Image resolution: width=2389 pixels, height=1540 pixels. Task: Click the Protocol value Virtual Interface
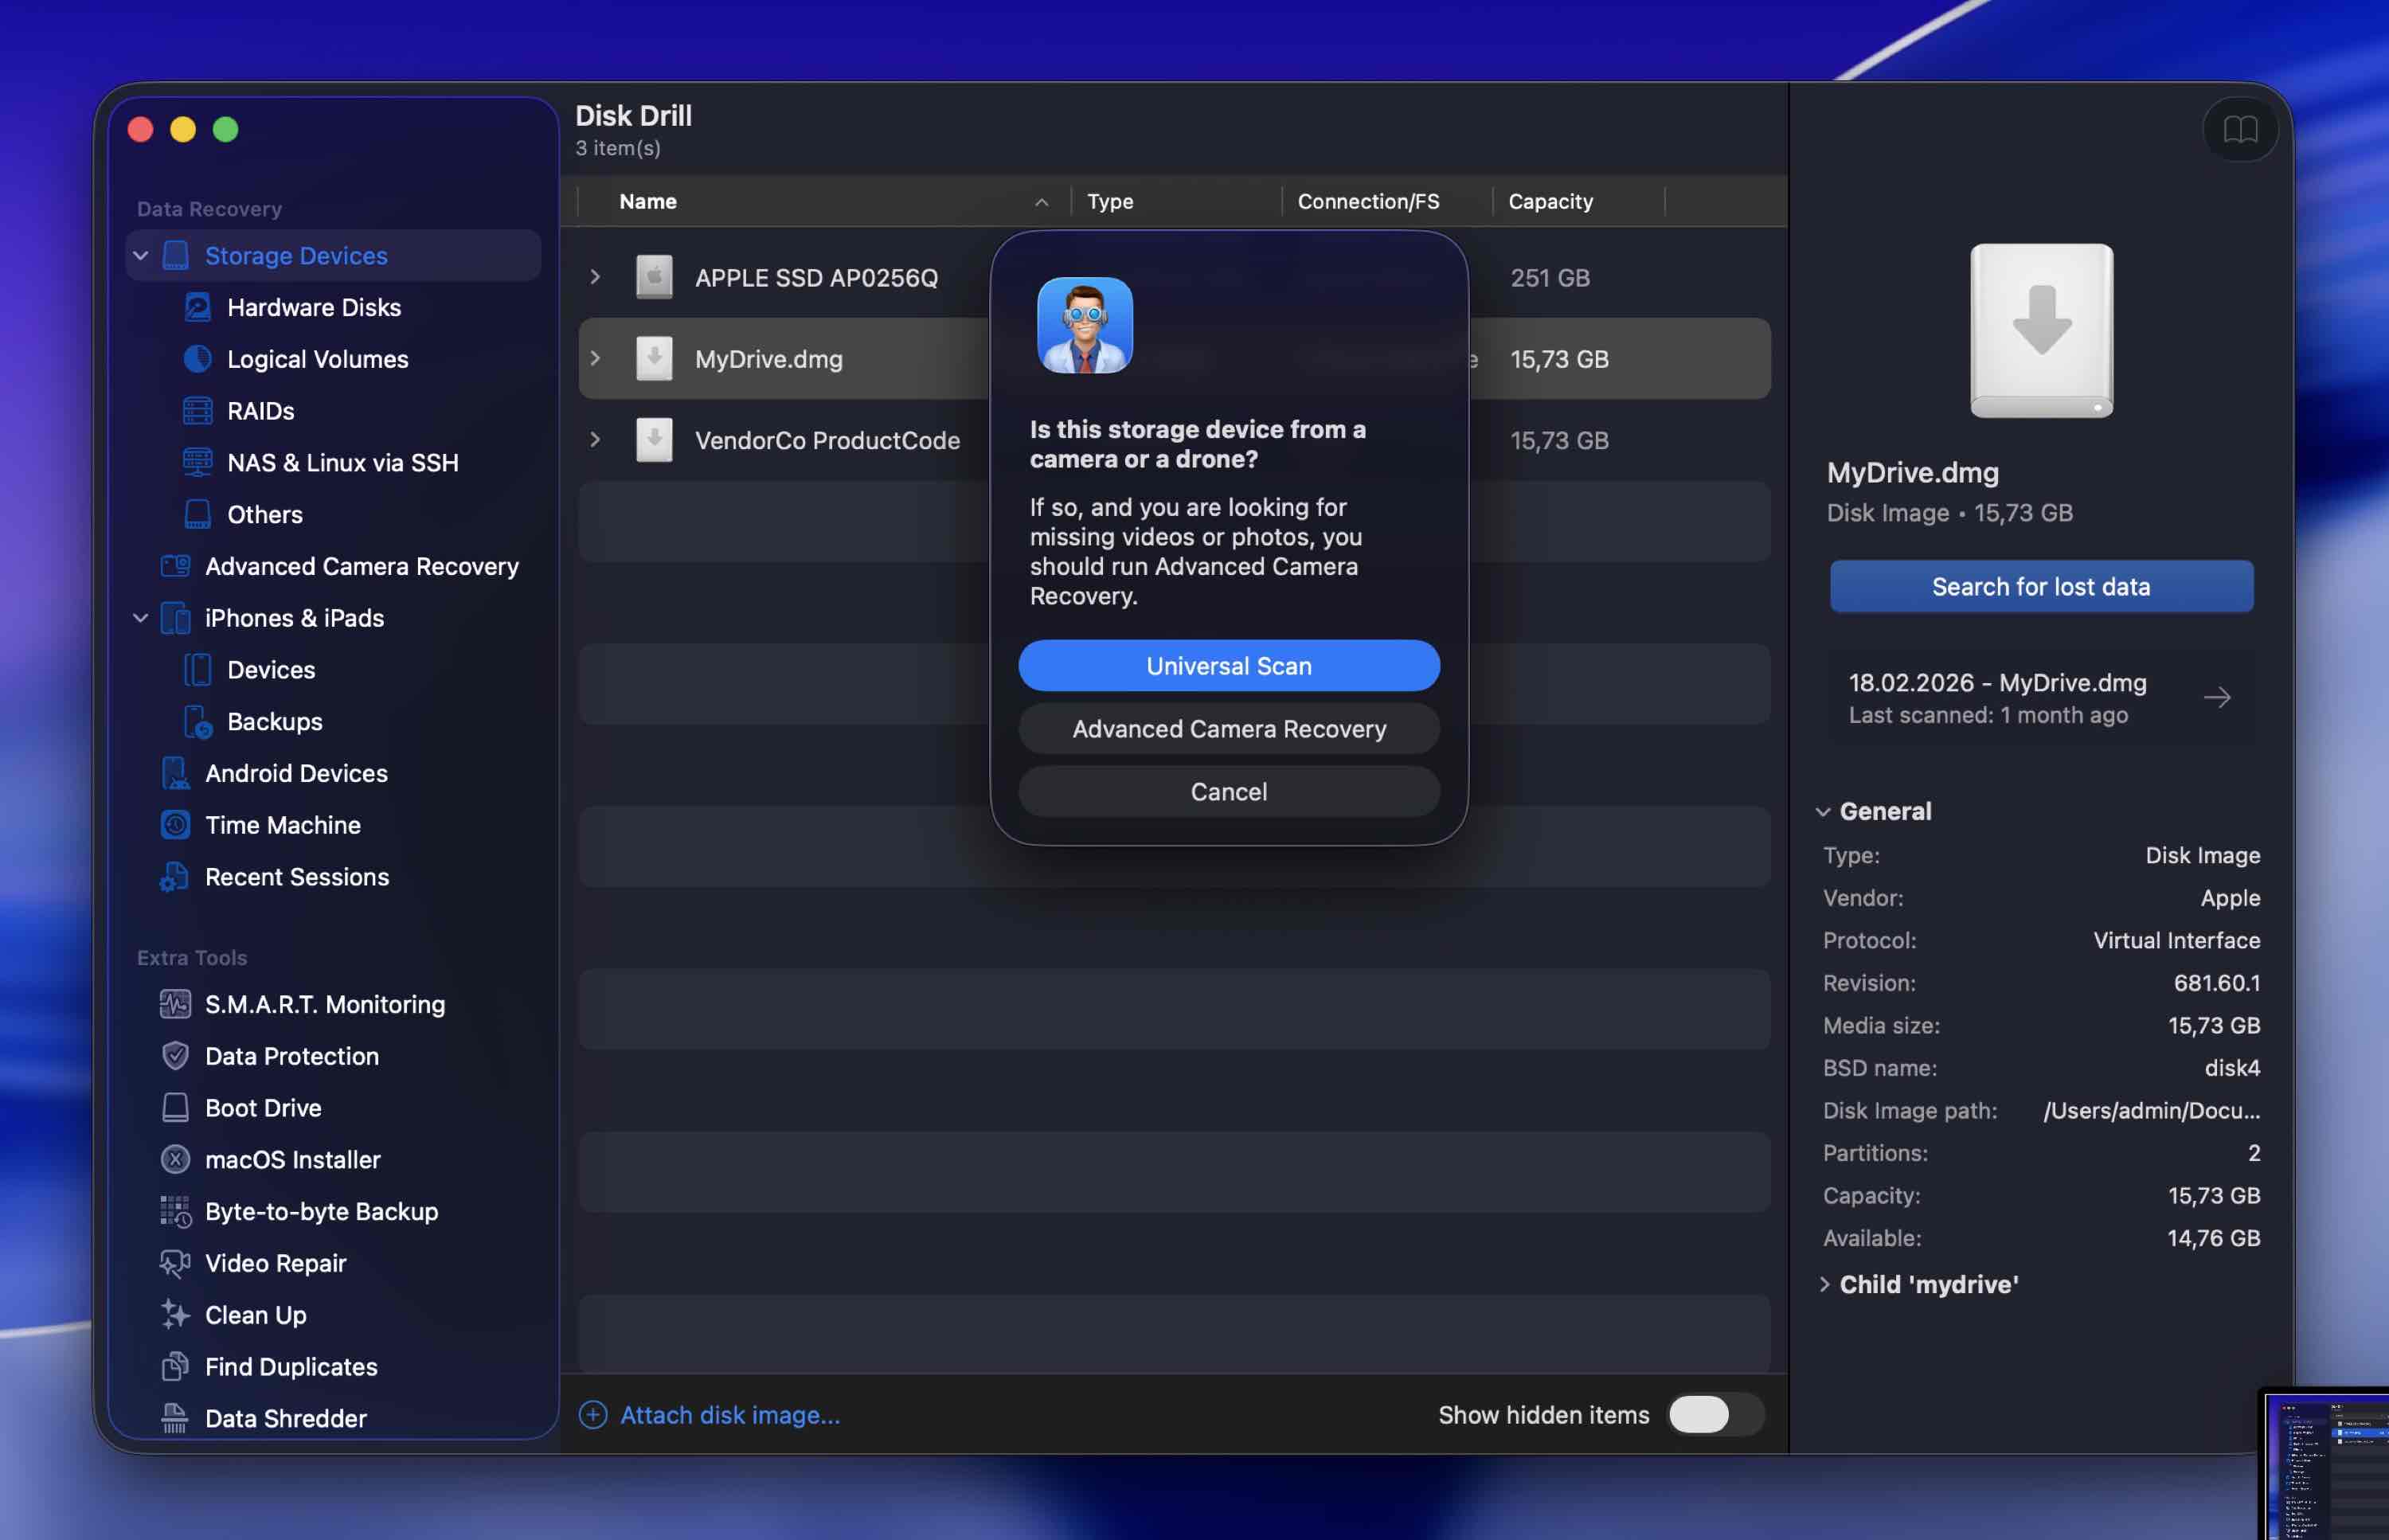click(x=2176, y=941)
